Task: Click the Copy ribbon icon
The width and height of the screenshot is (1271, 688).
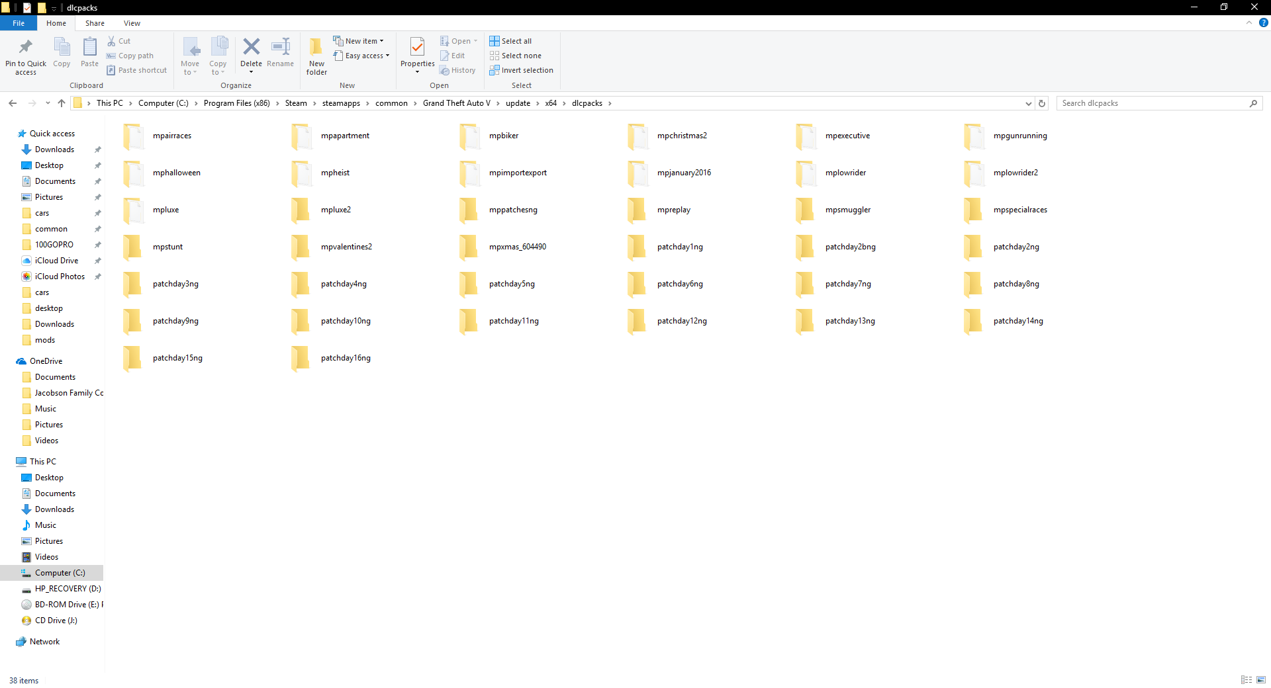Action: (x=62, y=48)
